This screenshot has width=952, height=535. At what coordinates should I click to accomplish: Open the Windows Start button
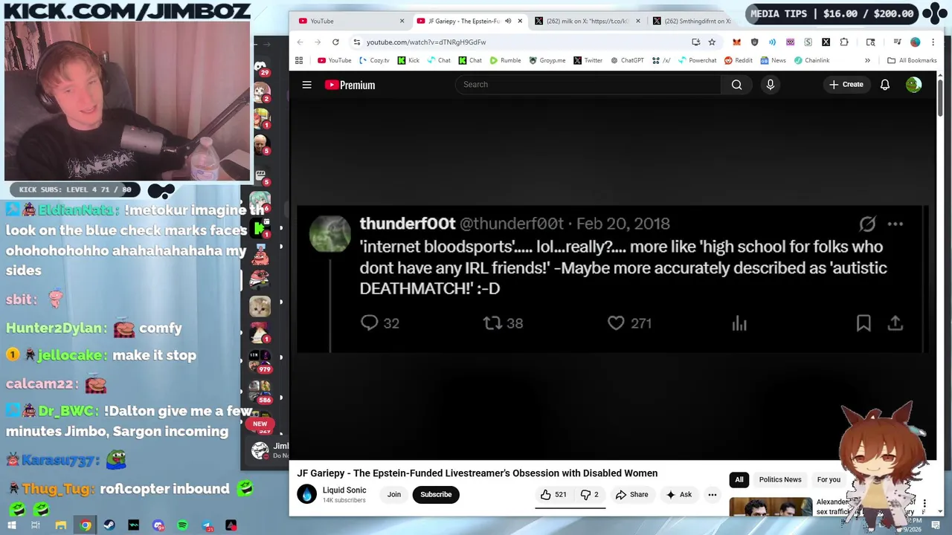(11, 525)
